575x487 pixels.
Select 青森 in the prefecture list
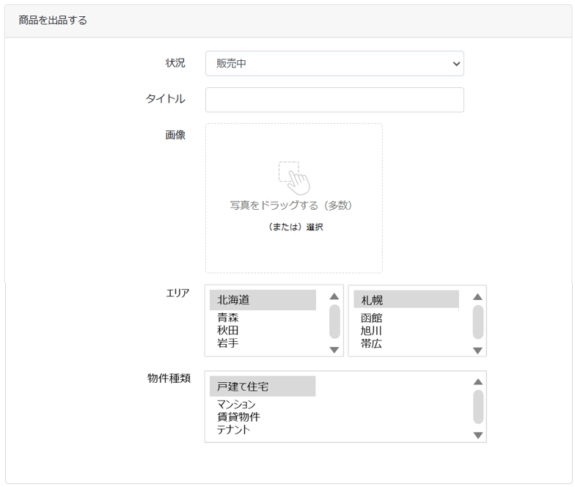[228, 318]
